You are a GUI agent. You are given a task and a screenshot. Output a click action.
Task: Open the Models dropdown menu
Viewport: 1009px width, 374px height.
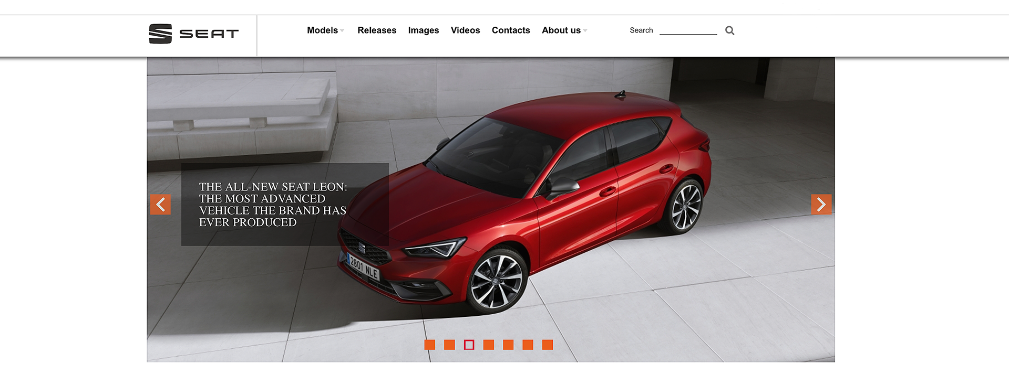pyautogui.click(x=325, y=30)
